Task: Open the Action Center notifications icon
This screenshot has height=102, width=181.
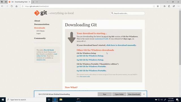Action: (x=178, y=99)
